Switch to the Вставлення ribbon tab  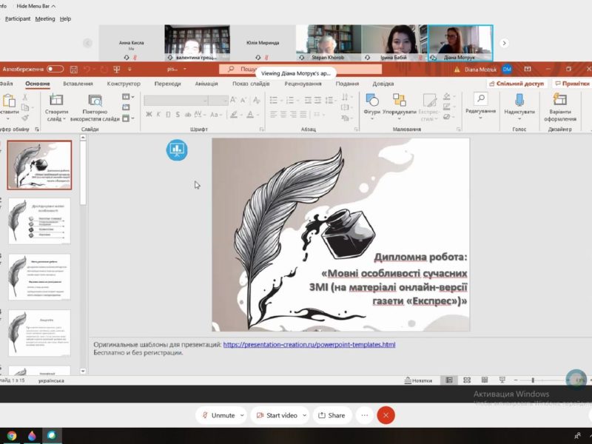[78, 84]
